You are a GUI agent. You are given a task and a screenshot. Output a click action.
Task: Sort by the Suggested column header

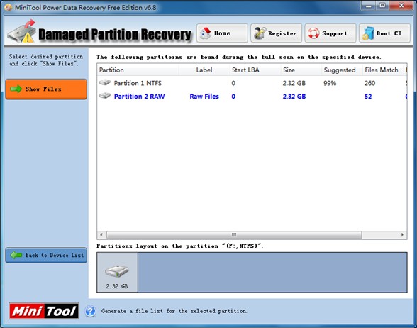click(342, 70)
